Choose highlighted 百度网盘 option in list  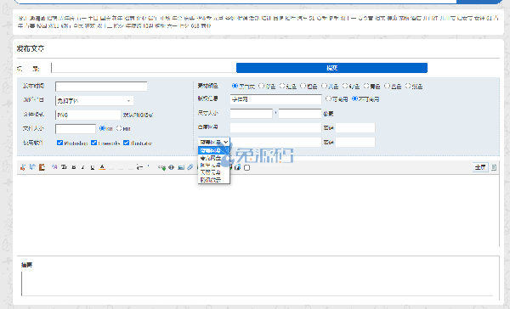(x=213, y=150)
